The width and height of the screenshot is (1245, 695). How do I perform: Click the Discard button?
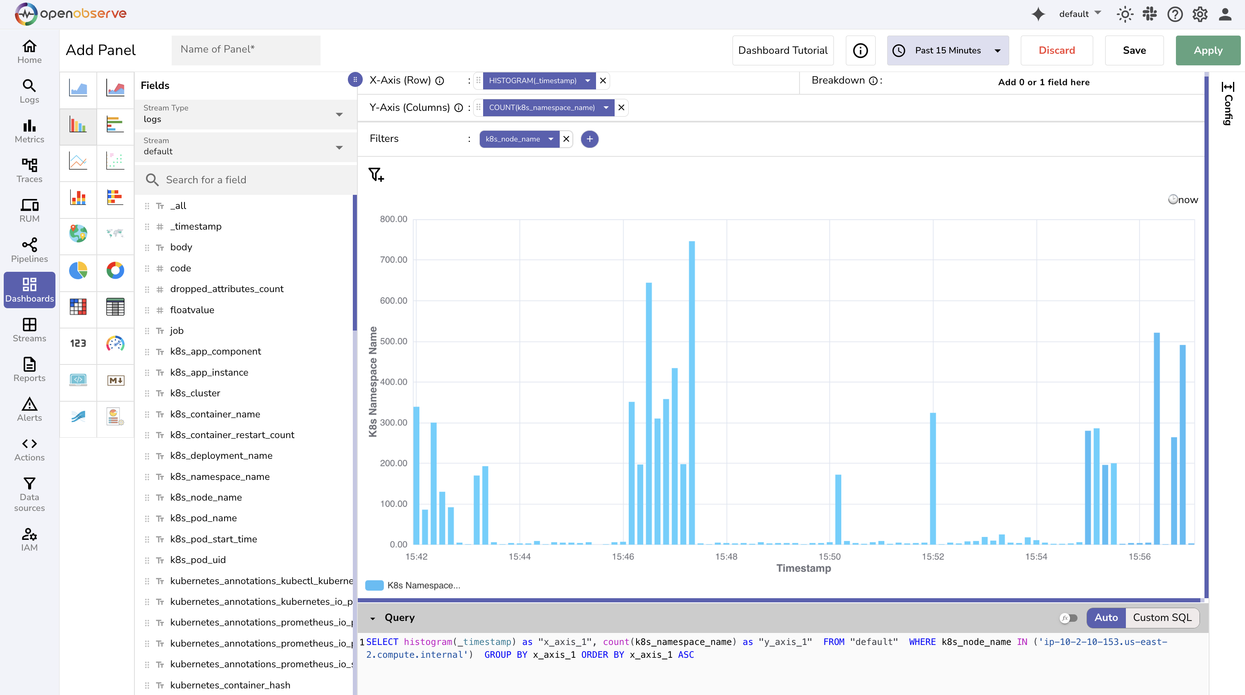point(1056,50)
